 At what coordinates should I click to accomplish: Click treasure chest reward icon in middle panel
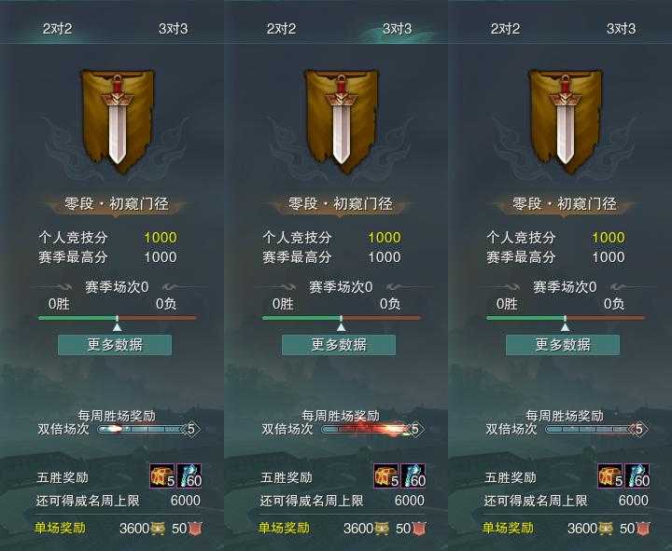(x=386, y=475)
